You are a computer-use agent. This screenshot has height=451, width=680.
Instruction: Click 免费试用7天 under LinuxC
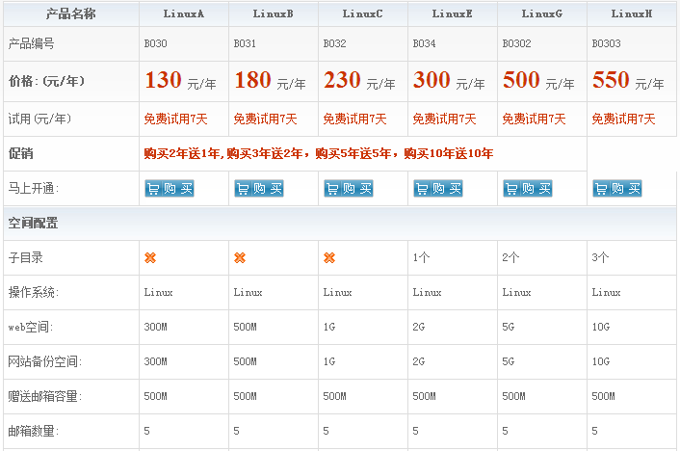tap(354, 119)
